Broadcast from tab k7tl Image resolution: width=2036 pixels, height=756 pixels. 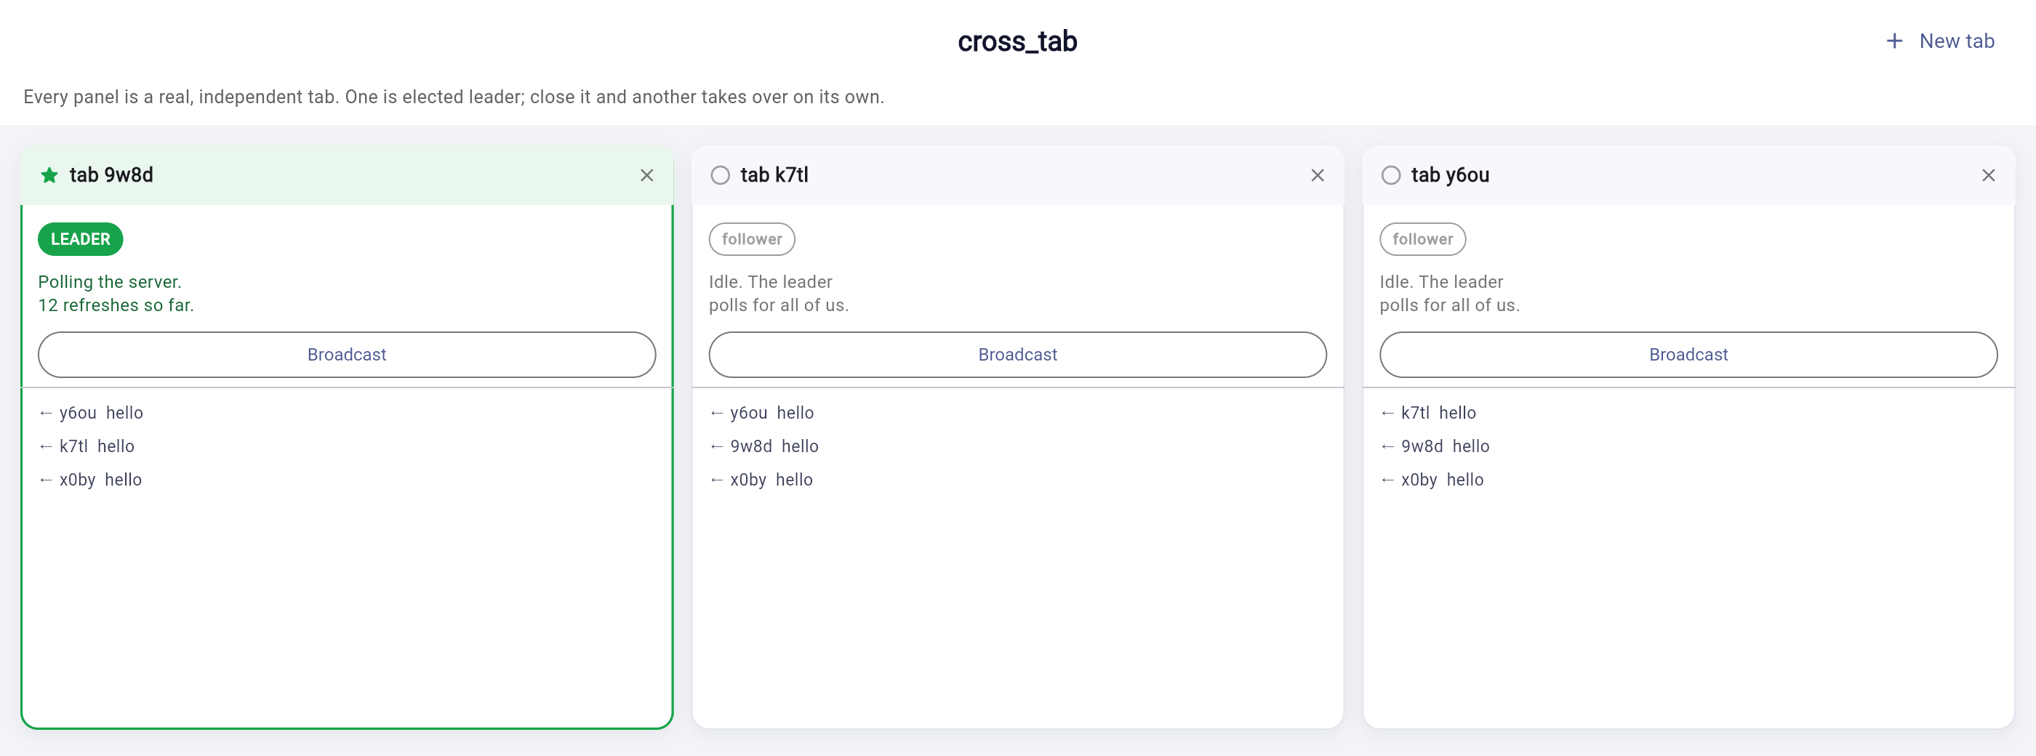1018,355
